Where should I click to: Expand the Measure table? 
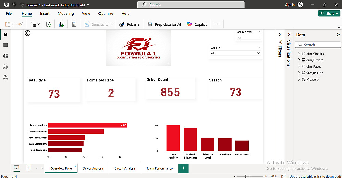coord(299,79)
